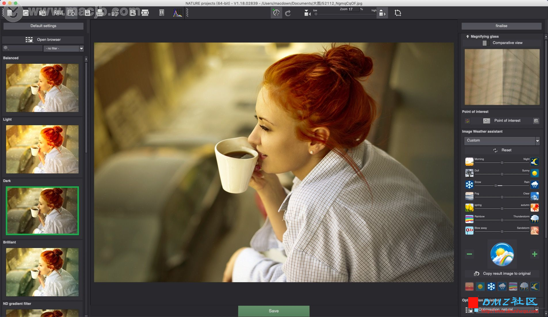Click the large weather globe button
The height and width of the screenshot is (317, 548).
point(502,254)
